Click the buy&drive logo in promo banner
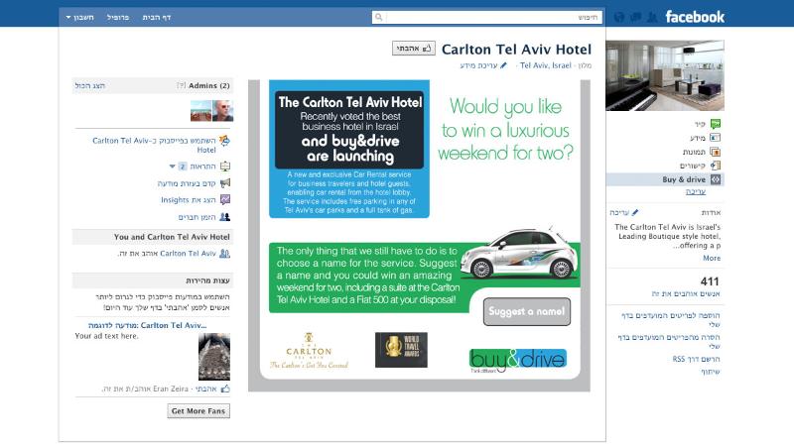The height and width of the screenshot is (446, 794). coord(517,361)
